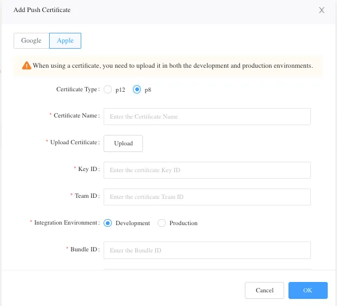Switch to the Google tab
This screenshot has height=306, width=337.
[32, 40]
